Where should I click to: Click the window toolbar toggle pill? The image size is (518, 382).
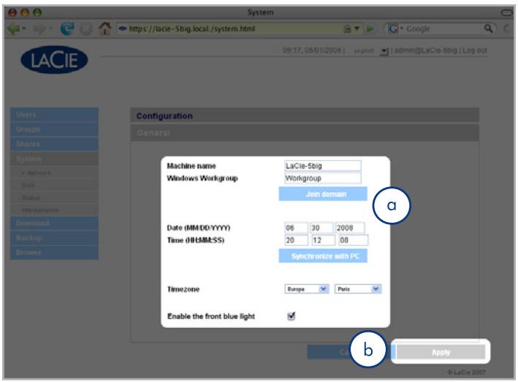click(507, 12)
